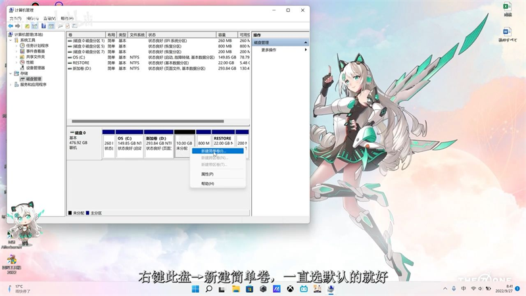Viewport: 526px width, 296px height.
Task: Select the 新加卷 (D:) partition block
Action: tap(158, 143)
